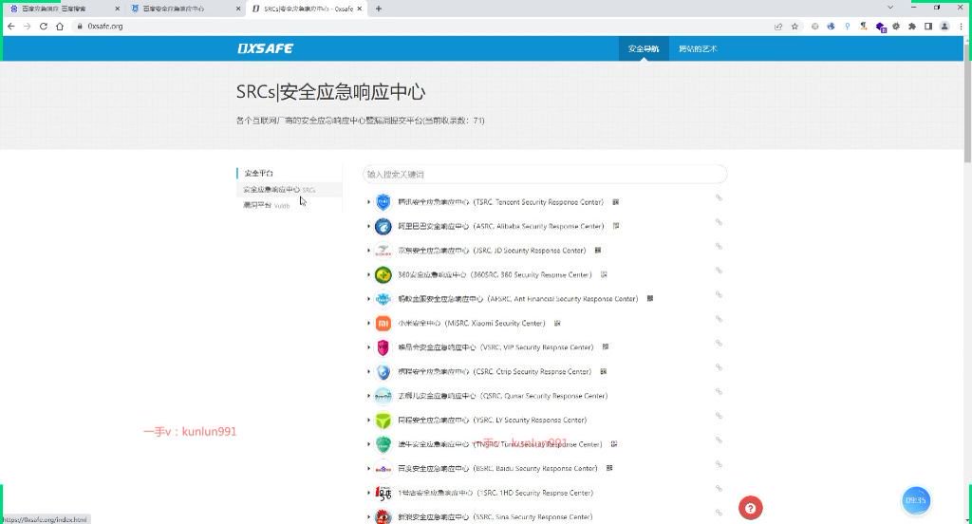
Task: Expand the JD JSRC row arrow
Action: tap(368, 251)
